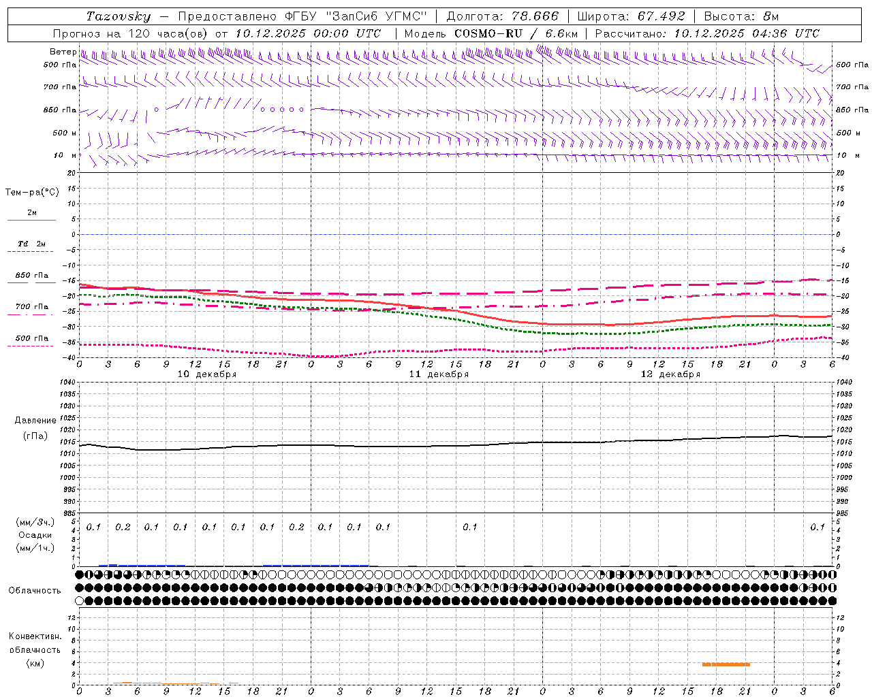Click the 500 м wind level label on left axis
Viewport: 872px width, 697px height.
coord(65,133)
